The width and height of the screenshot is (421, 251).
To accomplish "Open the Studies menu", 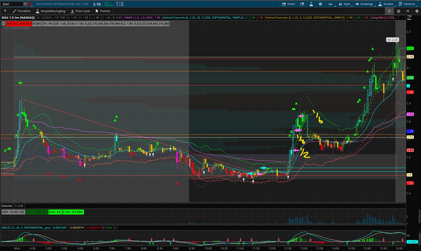I will tap(386, 4).
